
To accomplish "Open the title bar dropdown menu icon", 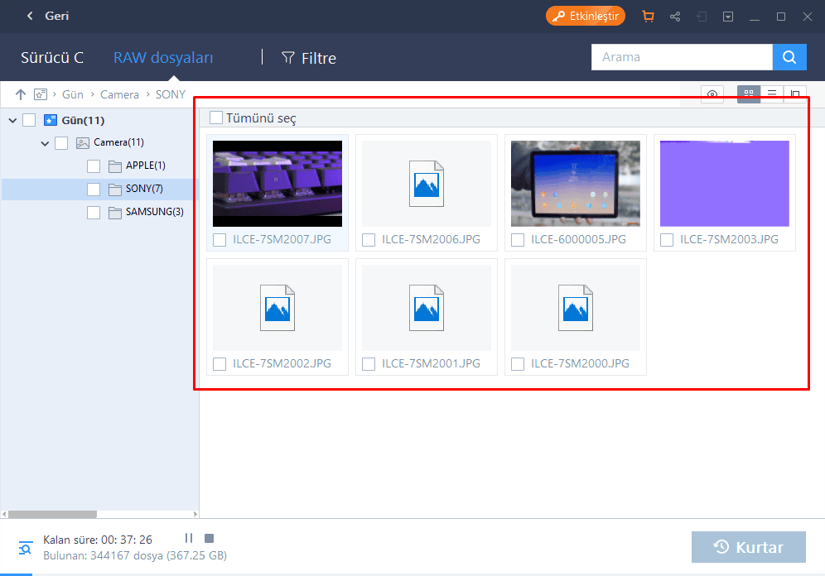I will pyautogui.click(x=727, y=17).
